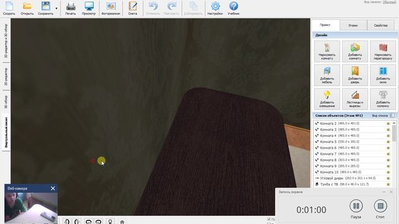Toggle visibility eye for Комната 4
This screenshot has height=224, width=399.
point(388,136)
